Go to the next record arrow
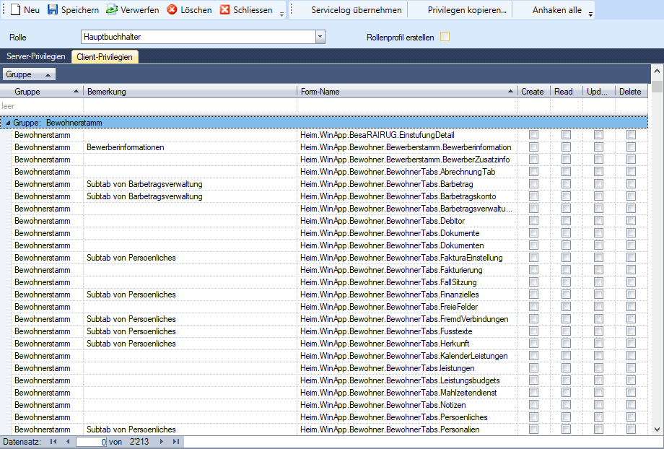664x449 pixels. 162,441
